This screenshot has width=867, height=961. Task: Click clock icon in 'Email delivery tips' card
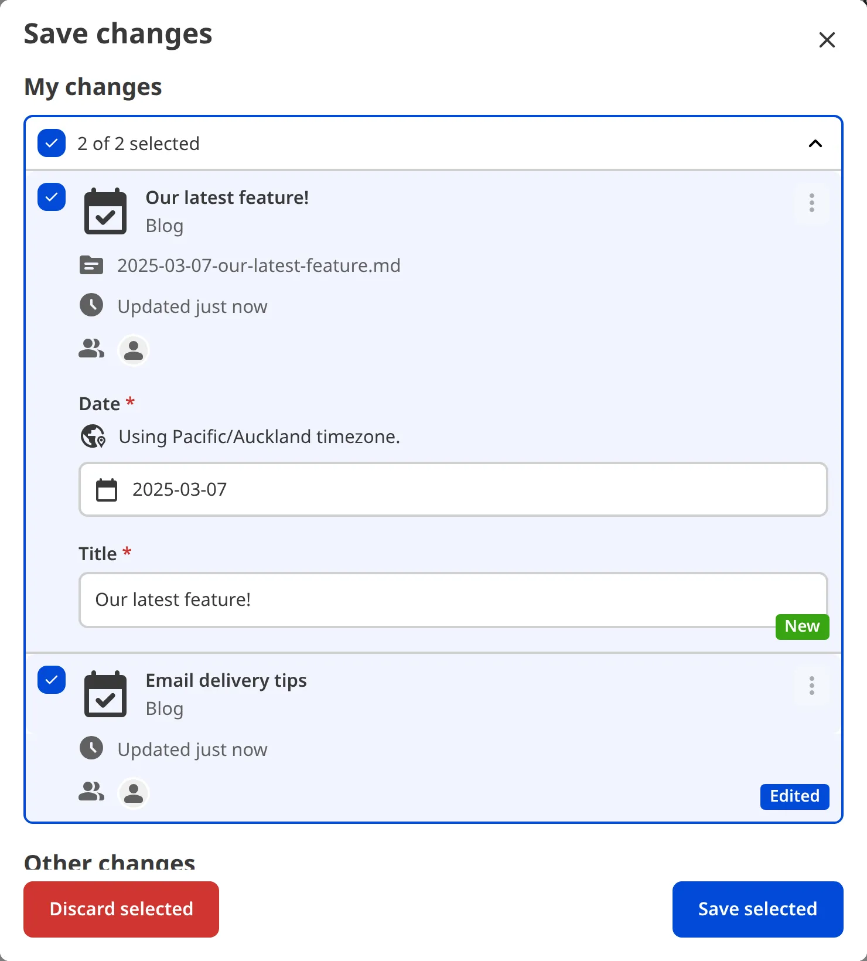click(91, 748)
